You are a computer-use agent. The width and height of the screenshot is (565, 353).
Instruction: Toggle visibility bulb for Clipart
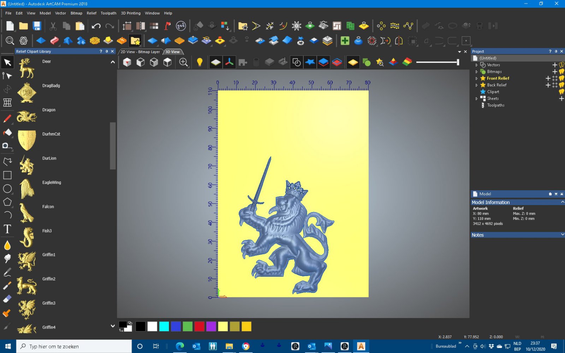click(x=561, y=92)
